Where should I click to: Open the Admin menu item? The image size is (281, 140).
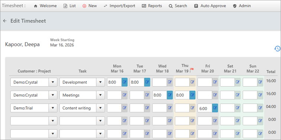242,6
